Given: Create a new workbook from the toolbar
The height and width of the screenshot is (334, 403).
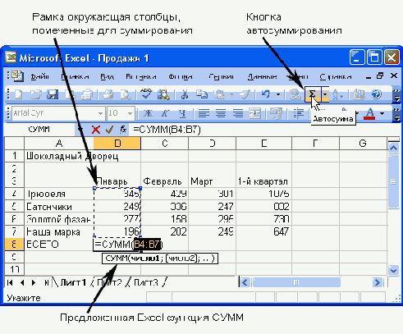Looking at the screenshot, I should pos(18,94).
